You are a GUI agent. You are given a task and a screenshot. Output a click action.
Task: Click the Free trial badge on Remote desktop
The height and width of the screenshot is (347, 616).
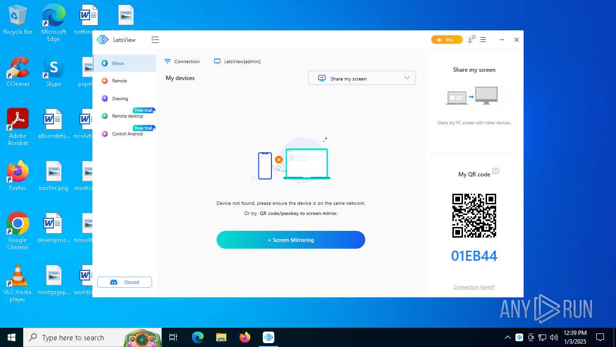144,110
